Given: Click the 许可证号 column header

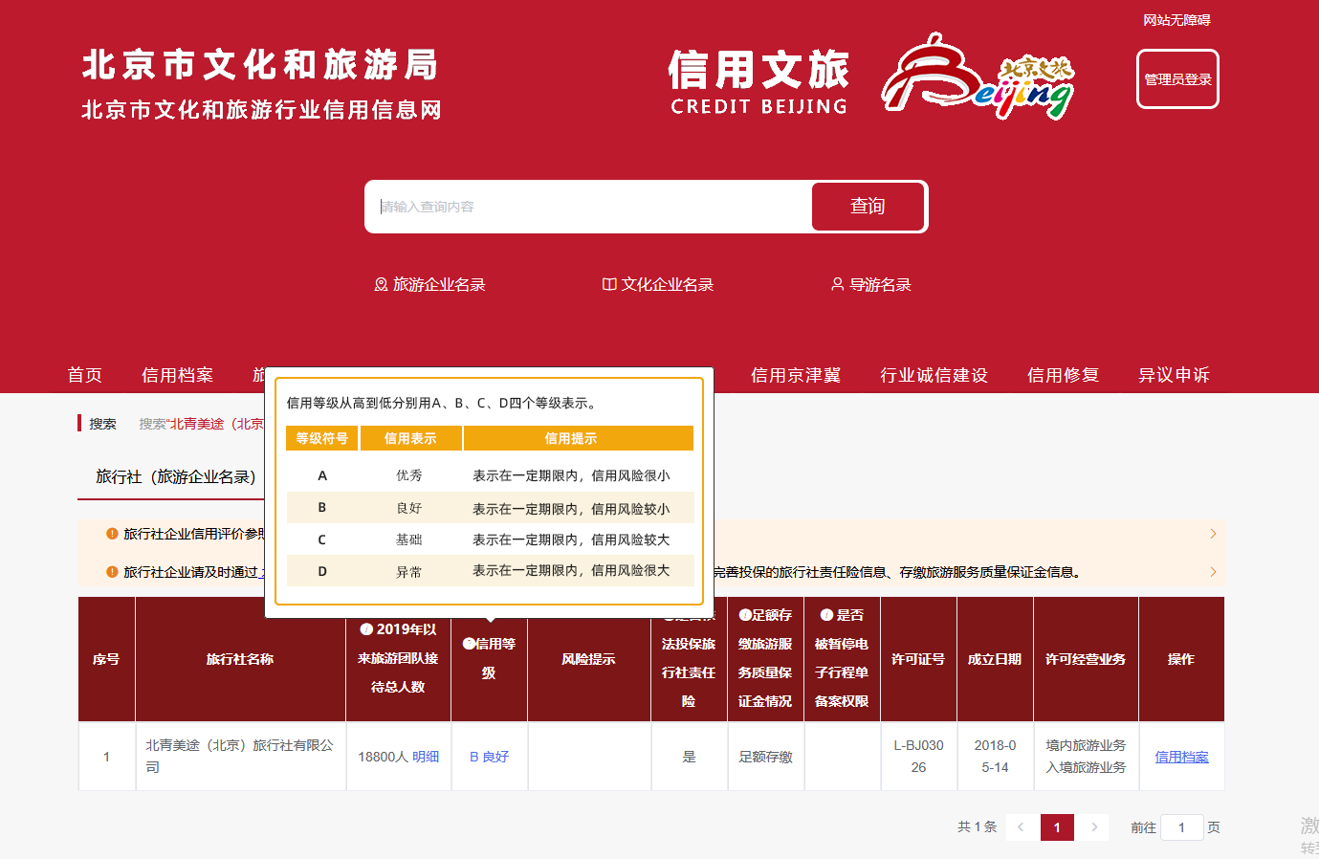Looking at the screenshot, I should pos(918,659).
